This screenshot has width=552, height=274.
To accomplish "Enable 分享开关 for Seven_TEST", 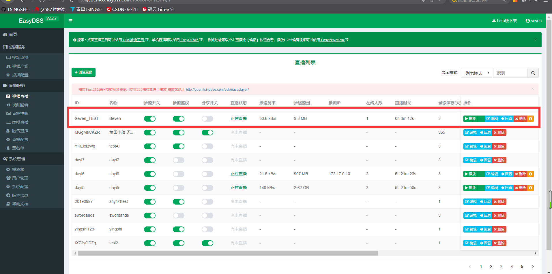I will tap(207, 119).
